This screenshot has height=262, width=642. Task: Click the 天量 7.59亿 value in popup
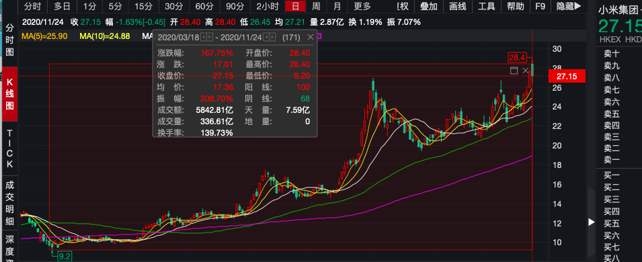coord(297,110)
